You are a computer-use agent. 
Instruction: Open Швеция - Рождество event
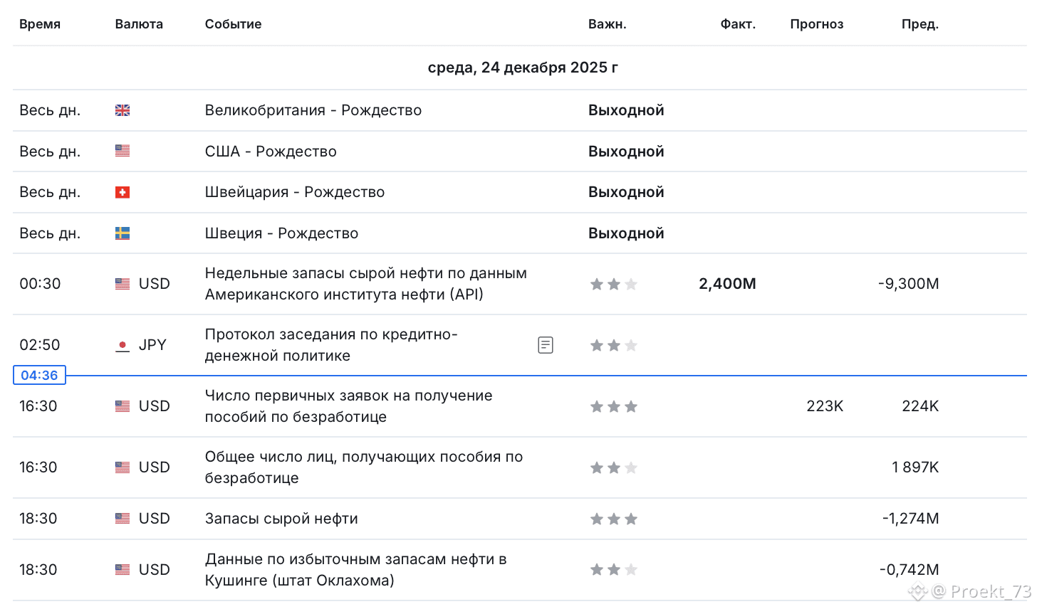tap(281, 233)
